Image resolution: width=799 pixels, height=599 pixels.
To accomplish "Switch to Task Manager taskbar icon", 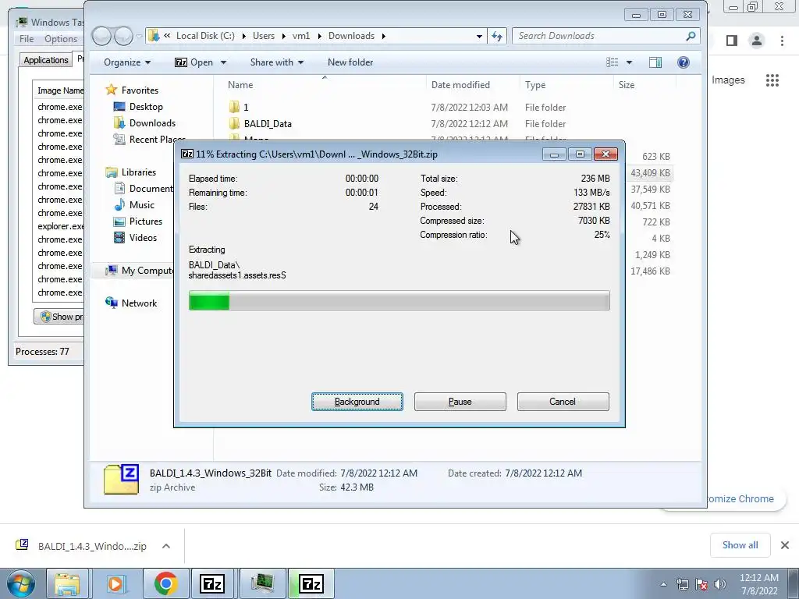I will 262,583.
